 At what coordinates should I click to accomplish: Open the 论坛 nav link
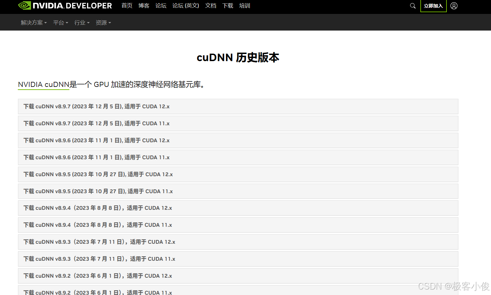point(161,6)
